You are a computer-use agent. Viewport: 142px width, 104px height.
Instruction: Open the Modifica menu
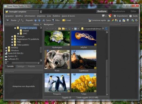pyautogui.click(x=19, y=16)
